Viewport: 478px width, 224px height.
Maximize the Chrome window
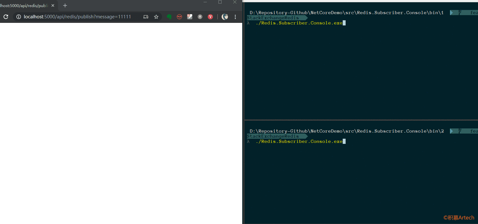click(220, 2)
